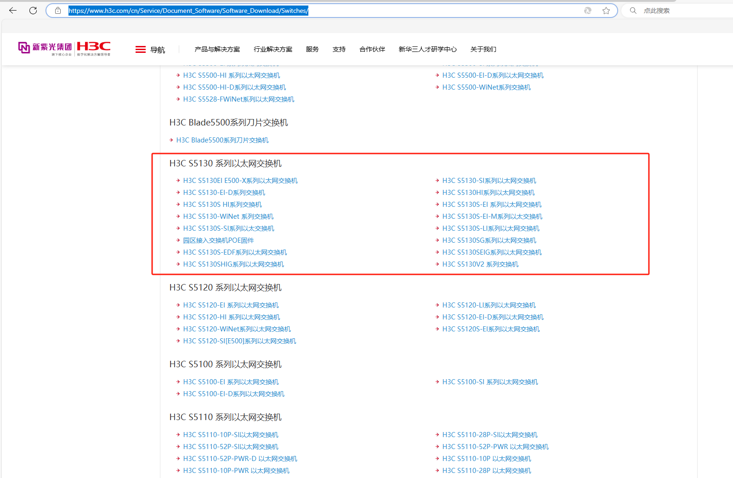
Task: Open H3C S5130S-EI 系列以太网交换机 link
Action: click(492, 205)
